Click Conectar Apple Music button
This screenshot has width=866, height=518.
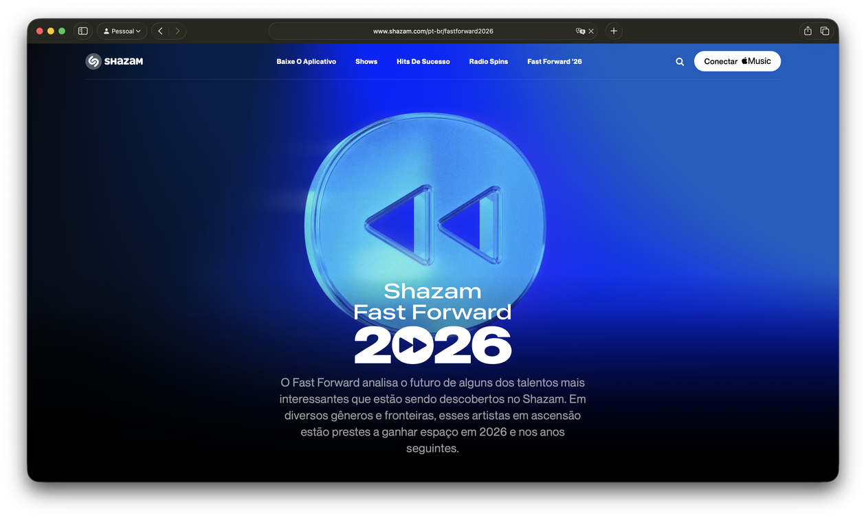tap(737, 61)
